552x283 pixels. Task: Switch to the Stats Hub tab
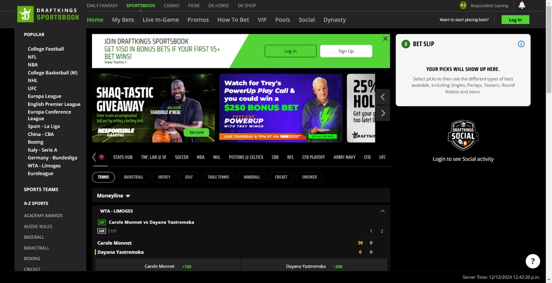[x=123, y=157]
